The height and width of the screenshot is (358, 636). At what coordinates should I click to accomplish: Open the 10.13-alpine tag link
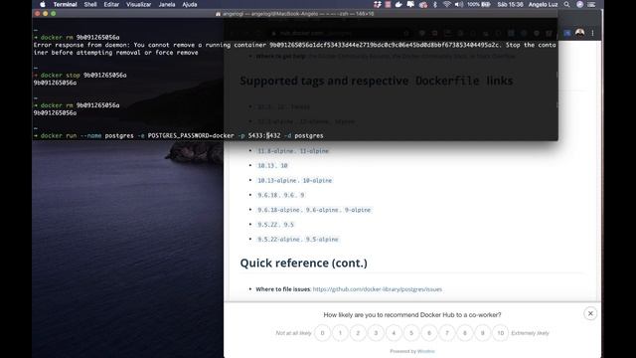tap(277, 180)
